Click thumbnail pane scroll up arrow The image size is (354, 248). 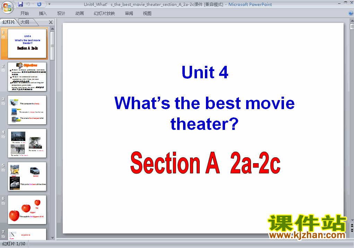52,29
